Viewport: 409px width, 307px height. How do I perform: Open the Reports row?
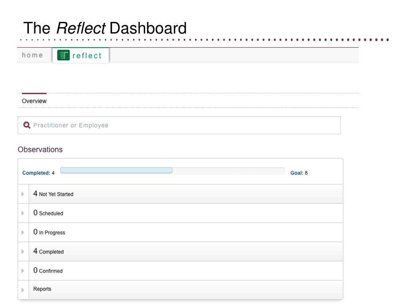186,290
